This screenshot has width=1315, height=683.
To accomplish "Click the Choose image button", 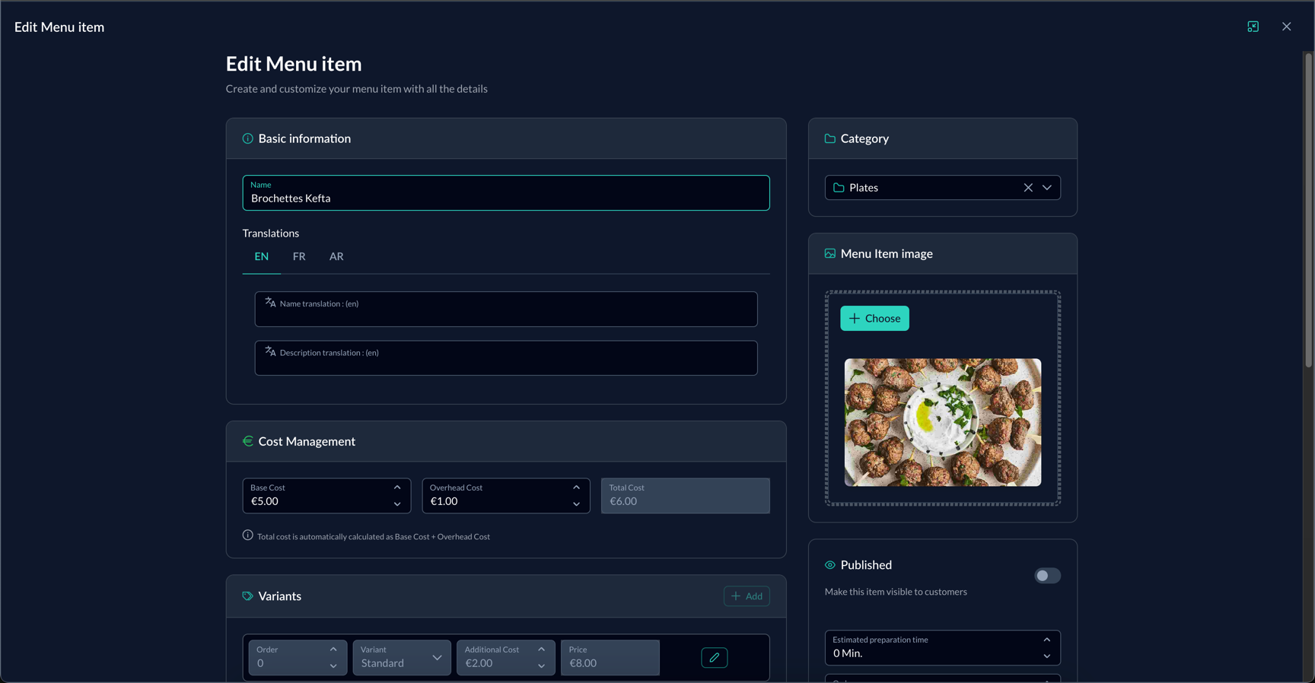I will click(874, 319).
